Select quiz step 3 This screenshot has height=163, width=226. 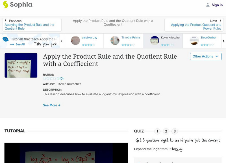[175, 131]
